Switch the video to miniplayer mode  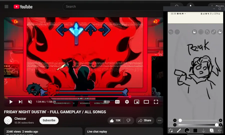(x=136, y=102)
